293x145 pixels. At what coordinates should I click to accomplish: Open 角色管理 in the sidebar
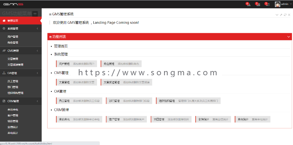[x=13, y=42]
